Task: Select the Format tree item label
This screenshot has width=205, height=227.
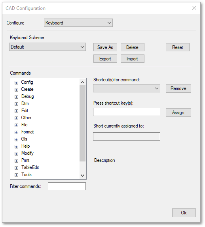Action: tap(27, 132)
